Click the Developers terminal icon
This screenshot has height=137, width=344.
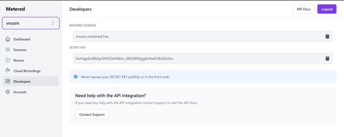tap(8, 82)
